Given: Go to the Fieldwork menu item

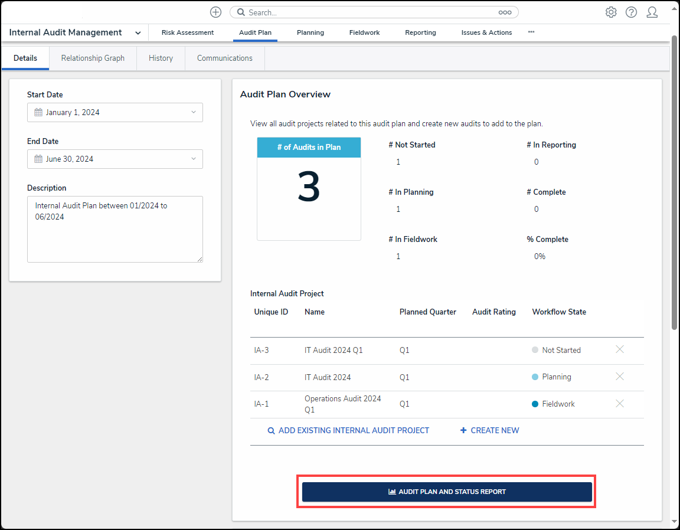Looking at the screenshot, I should coord(364,33).
